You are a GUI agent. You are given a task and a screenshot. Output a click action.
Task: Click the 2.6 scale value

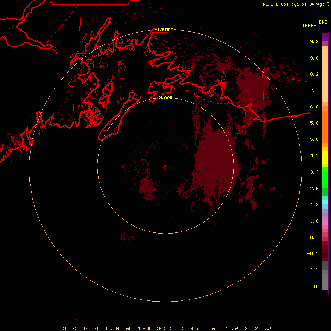tap(314, 189)
